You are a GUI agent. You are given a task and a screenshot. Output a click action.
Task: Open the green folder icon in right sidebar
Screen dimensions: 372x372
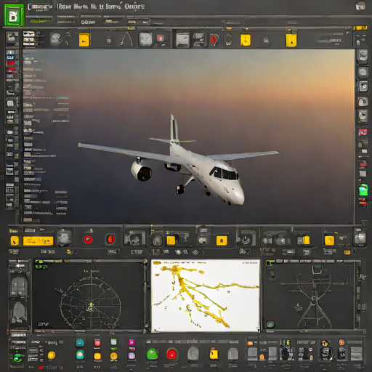[363, 190]
